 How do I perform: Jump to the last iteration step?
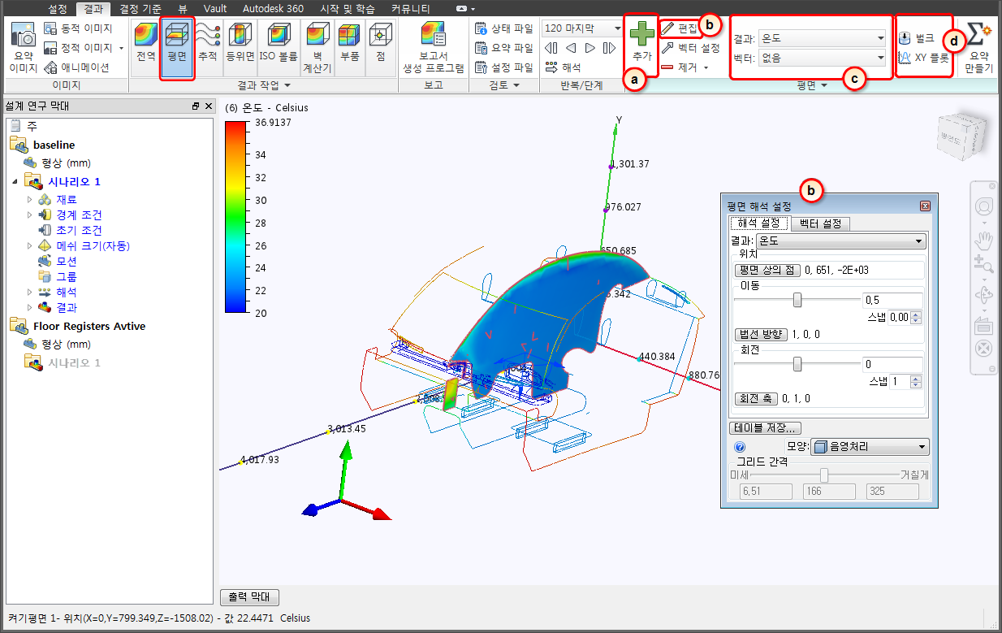[610, 48]
